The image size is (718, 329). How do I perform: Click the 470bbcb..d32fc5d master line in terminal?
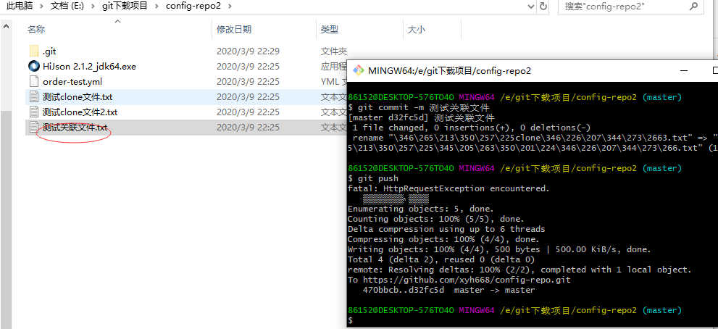coord(448,290)
